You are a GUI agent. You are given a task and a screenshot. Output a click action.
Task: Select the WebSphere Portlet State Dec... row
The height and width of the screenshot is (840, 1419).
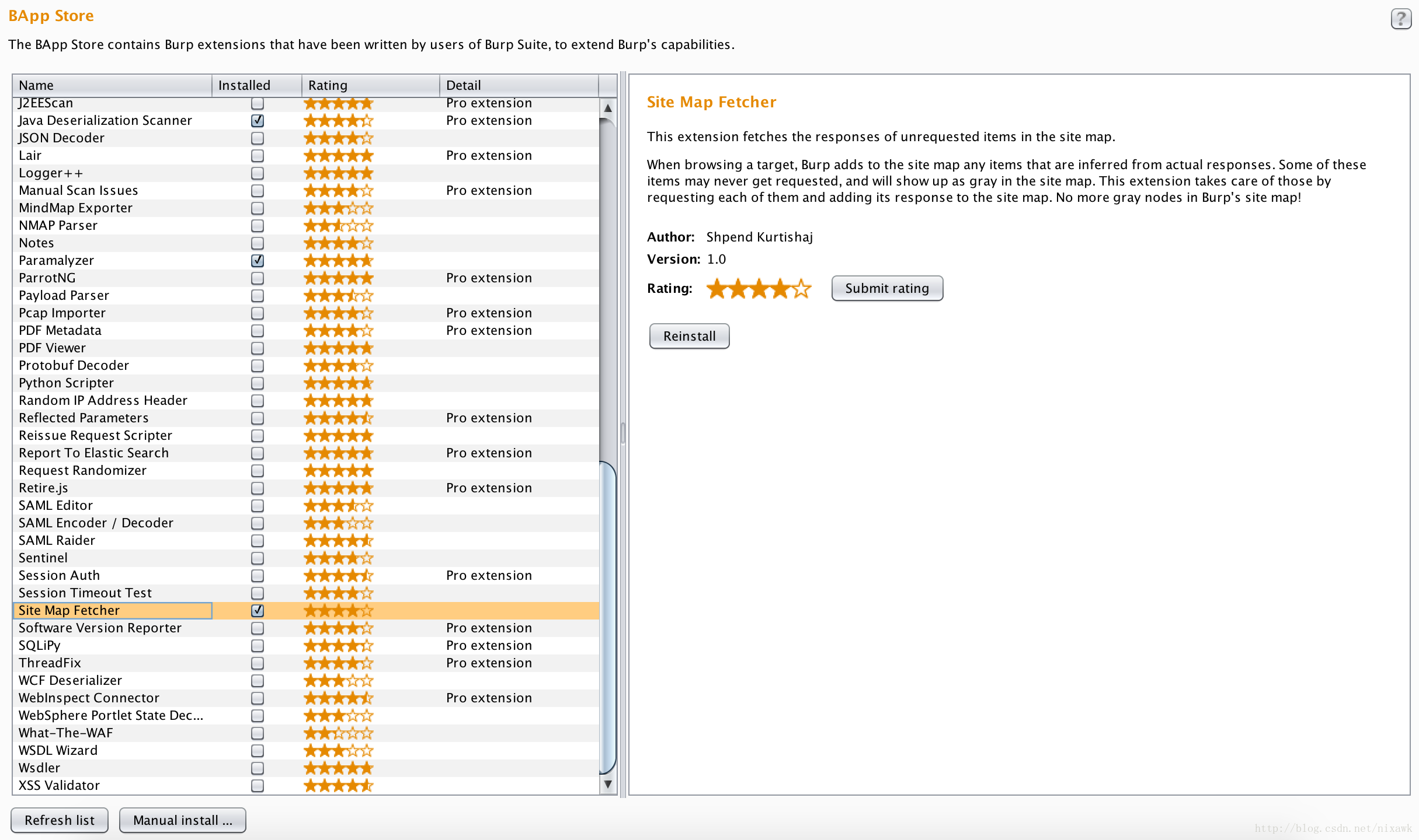(306, 716)
